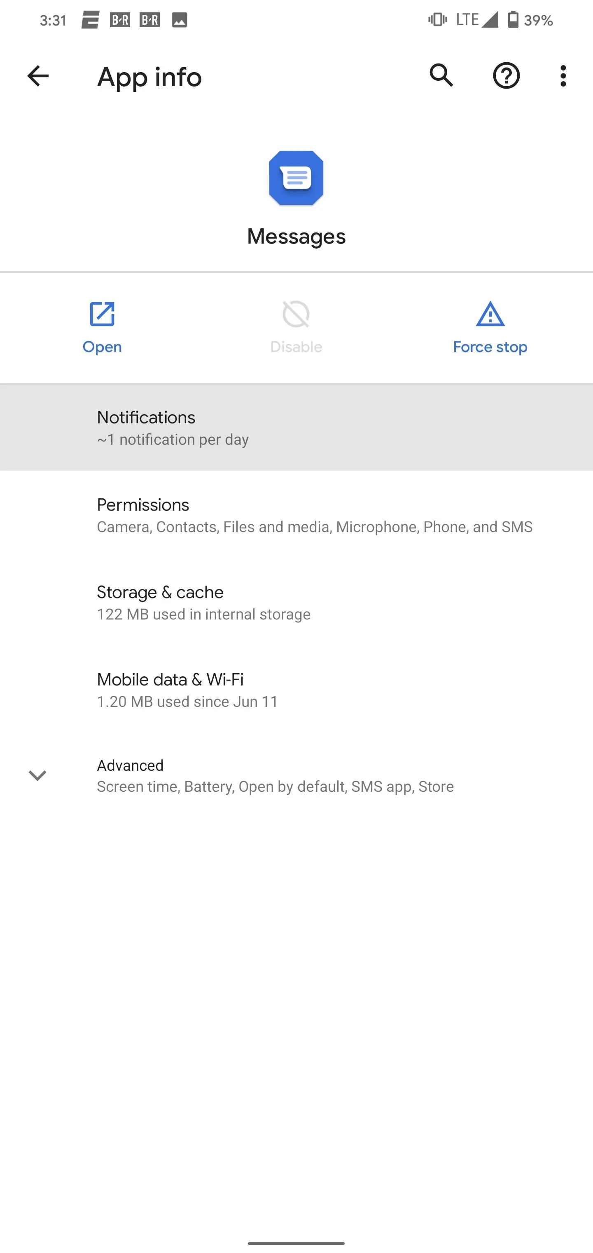Open the three-dot overflow menu
The image size is (593, 1253).
tap(563, 76)
